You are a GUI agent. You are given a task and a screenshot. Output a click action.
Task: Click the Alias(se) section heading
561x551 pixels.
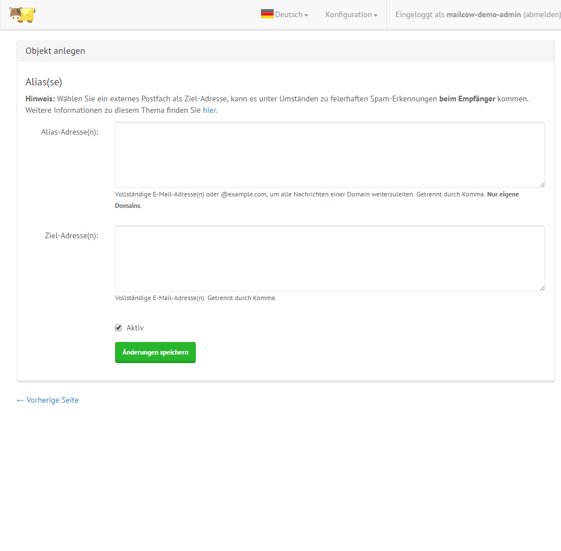point(44,82)
